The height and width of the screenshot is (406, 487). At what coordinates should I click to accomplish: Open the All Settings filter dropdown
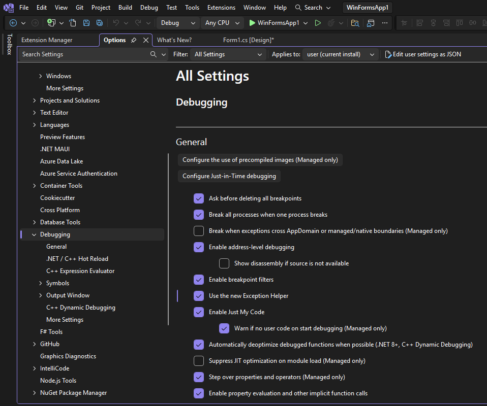(228, 54)
